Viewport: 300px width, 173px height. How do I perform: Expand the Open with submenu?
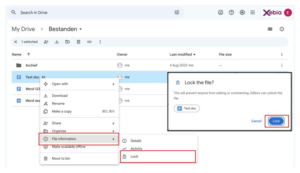(80, 84)
